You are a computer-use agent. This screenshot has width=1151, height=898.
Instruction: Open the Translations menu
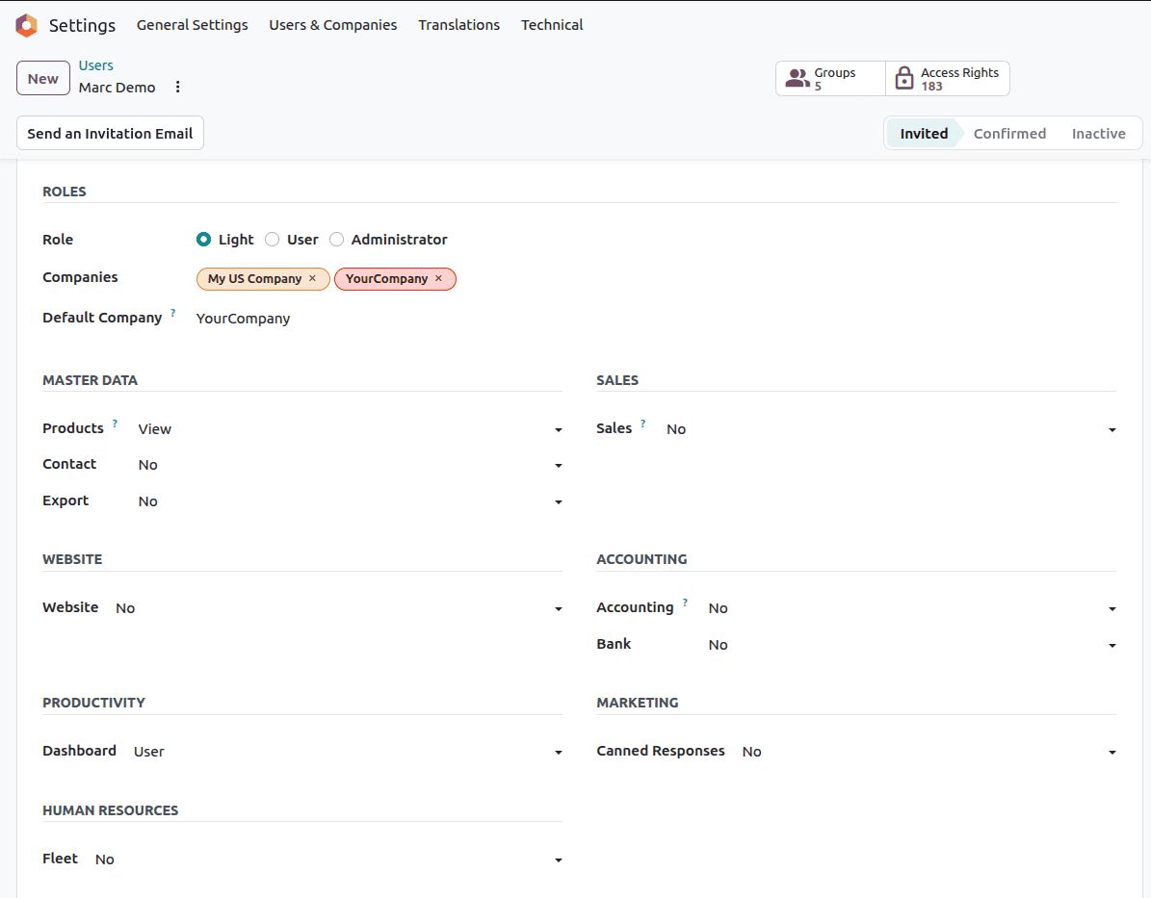click(458, 25)
